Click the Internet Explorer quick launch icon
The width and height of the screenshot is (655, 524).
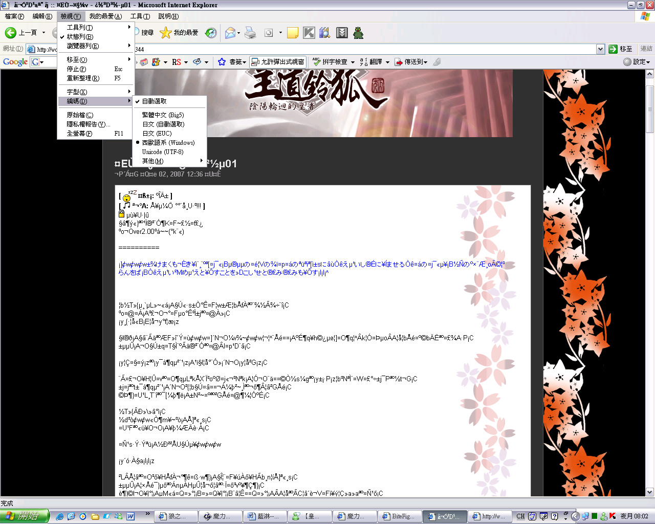point(60,516)
